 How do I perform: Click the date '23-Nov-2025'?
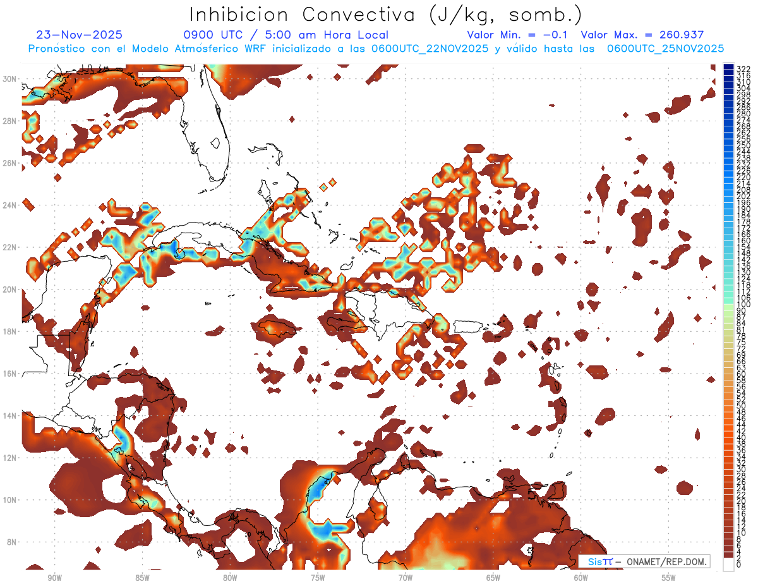click(x=80, y=35)
